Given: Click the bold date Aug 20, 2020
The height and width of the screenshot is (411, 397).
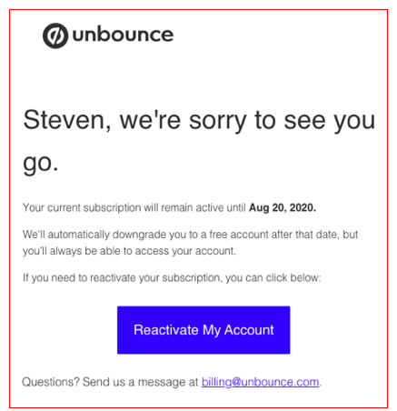Looking at the screenshot, I should pyautogui.click(x=283, y=207).
